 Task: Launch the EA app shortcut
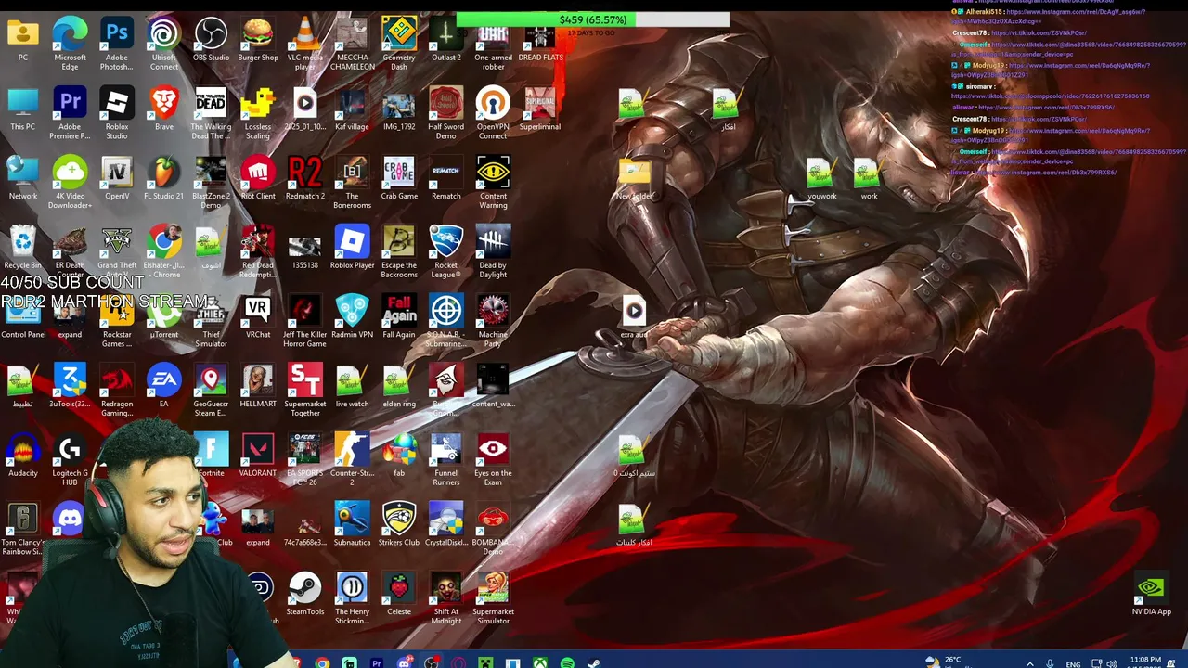[164, 385]
